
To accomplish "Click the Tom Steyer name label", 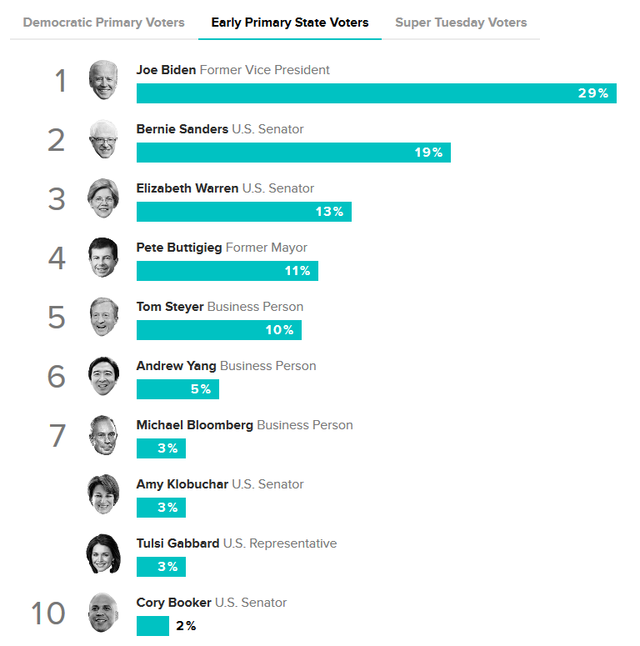I will coord(170,307).
